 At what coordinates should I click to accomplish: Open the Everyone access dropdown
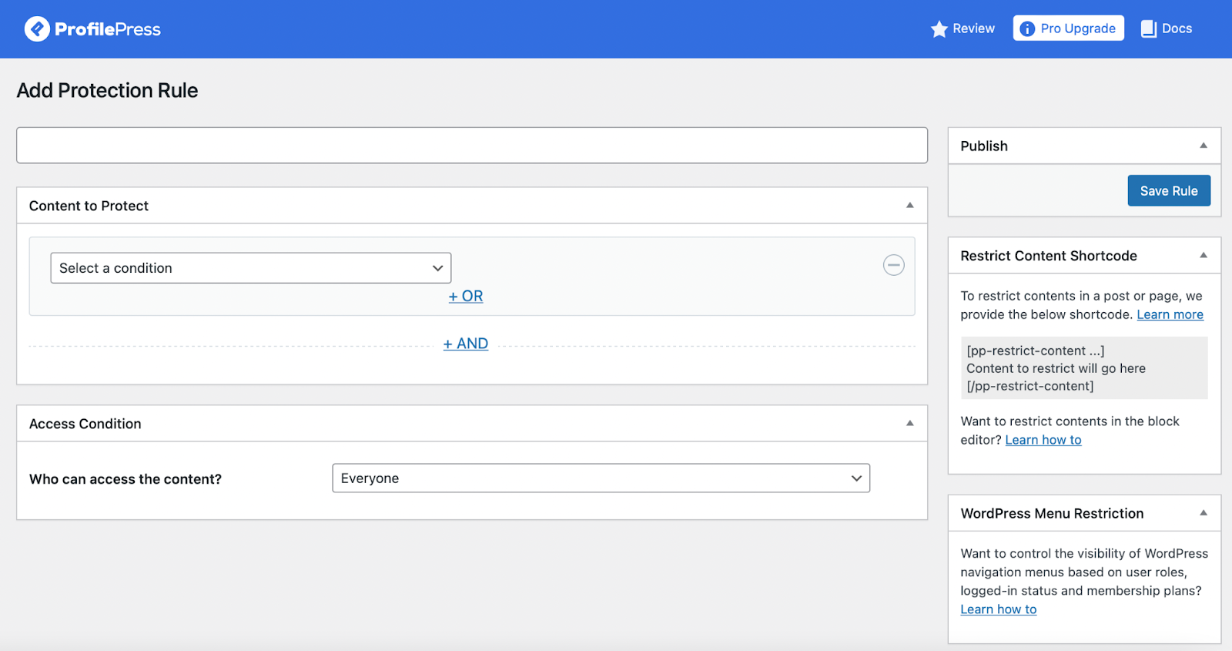601,478
